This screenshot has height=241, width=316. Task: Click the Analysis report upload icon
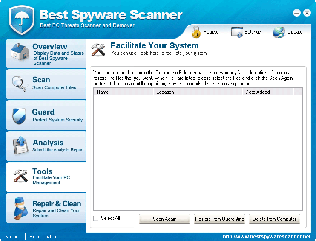(20, 146)
